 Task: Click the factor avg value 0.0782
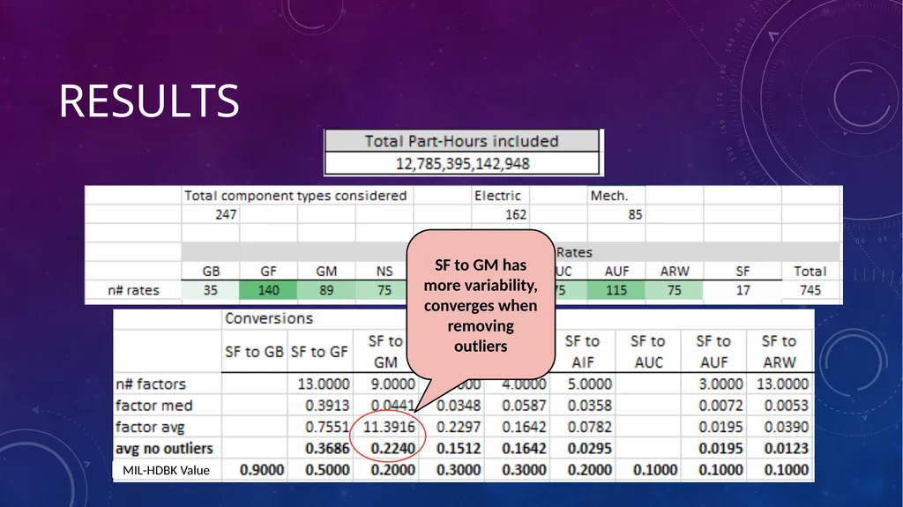(590, 428)
